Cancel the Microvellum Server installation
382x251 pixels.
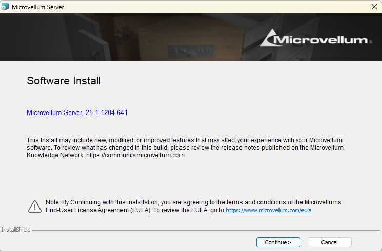point(329,242)
